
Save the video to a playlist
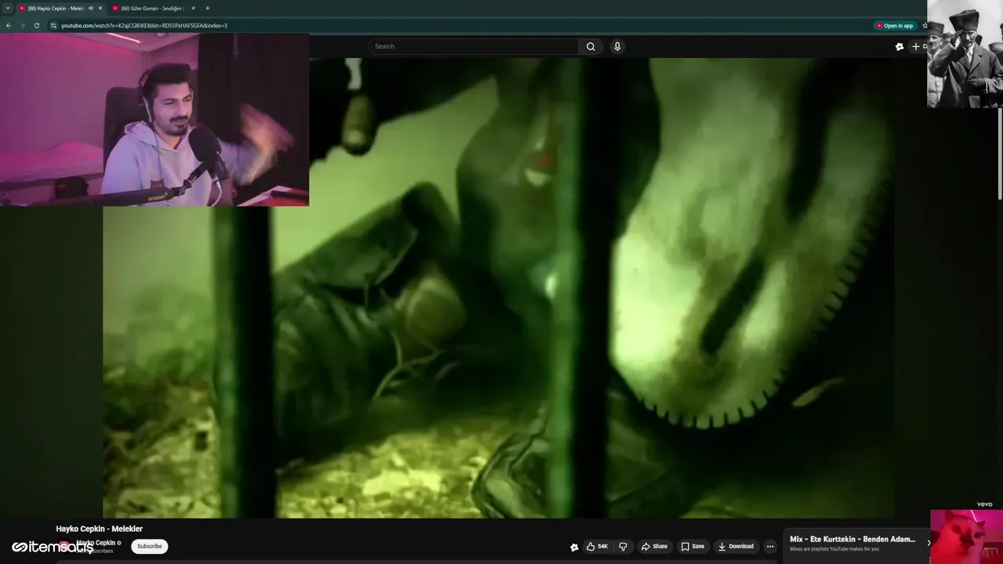coord(693,546)
